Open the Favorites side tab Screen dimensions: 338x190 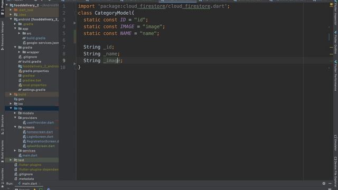click(x=2, y=178)
